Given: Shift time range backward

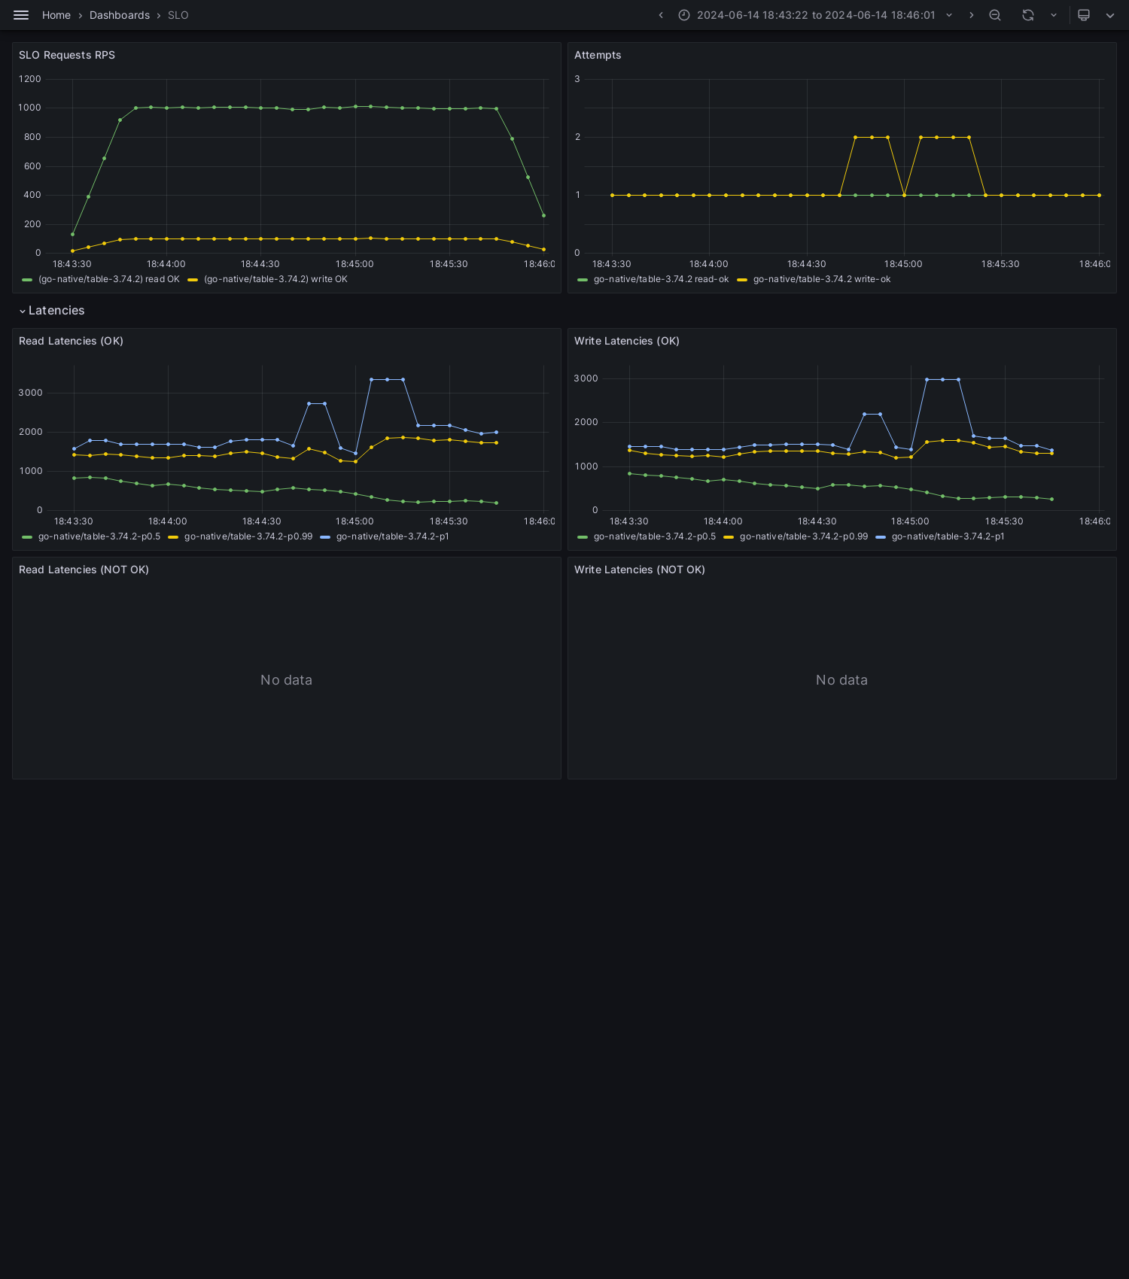Looking at the screenshot, I should (x=661, y=15).
